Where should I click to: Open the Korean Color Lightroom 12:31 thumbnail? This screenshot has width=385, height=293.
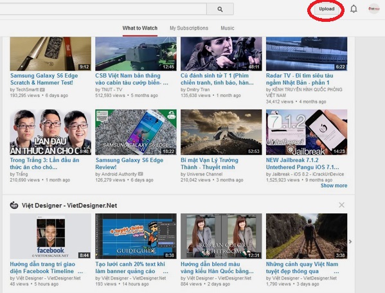pos(221,236)
